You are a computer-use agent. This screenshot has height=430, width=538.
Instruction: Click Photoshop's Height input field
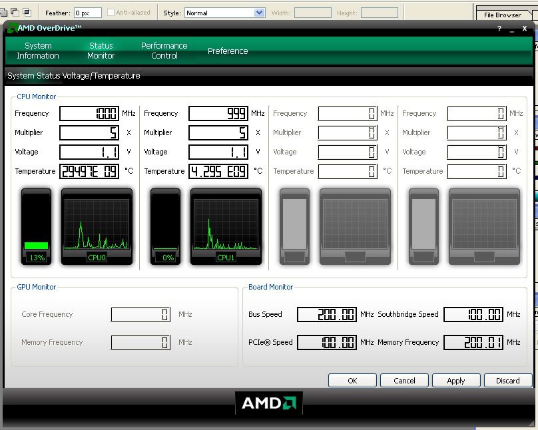pos(380,13)
